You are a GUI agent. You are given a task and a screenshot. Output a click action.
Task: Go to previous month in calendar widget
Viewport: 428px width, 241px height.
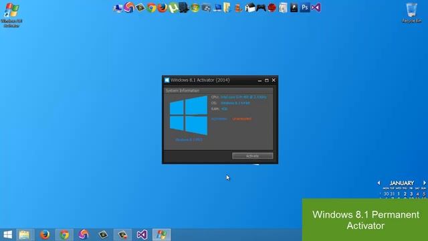pos(379,183)
